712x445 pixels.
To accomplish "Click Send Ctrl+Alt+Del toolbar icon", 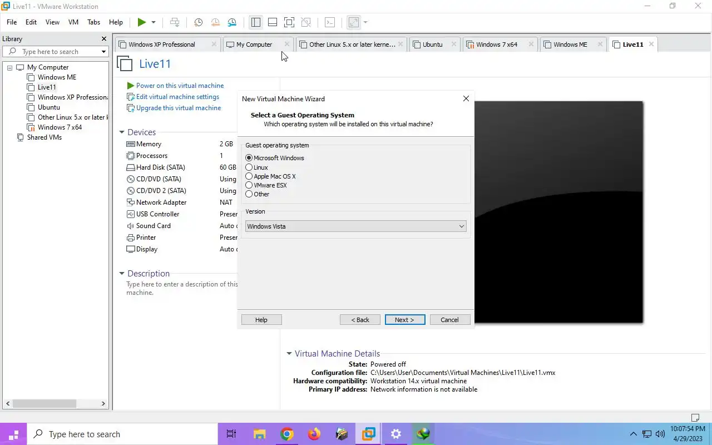I will click(175, 22).
